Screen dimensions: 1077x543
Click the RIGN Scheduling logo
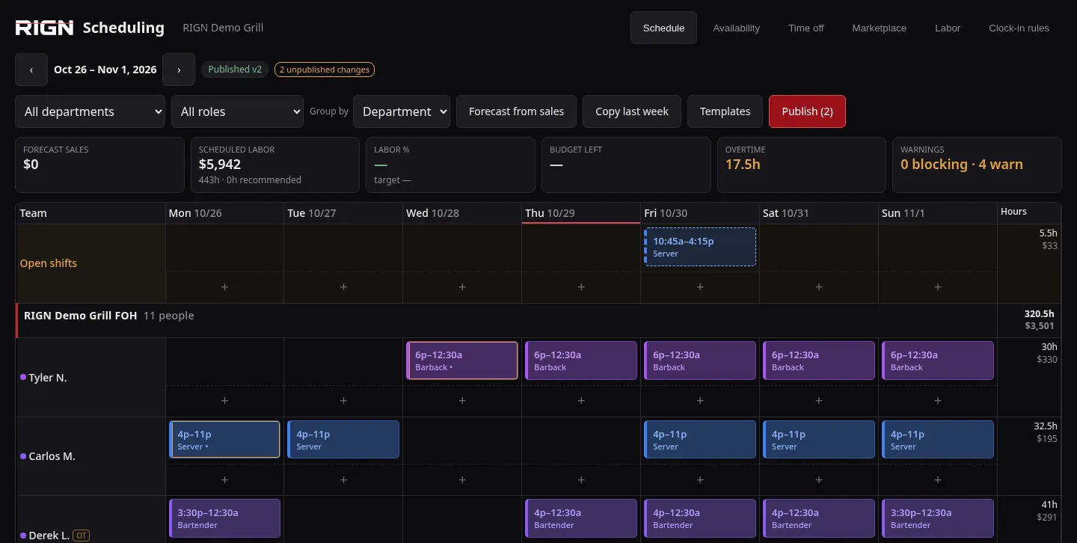[x=90, y=28]
